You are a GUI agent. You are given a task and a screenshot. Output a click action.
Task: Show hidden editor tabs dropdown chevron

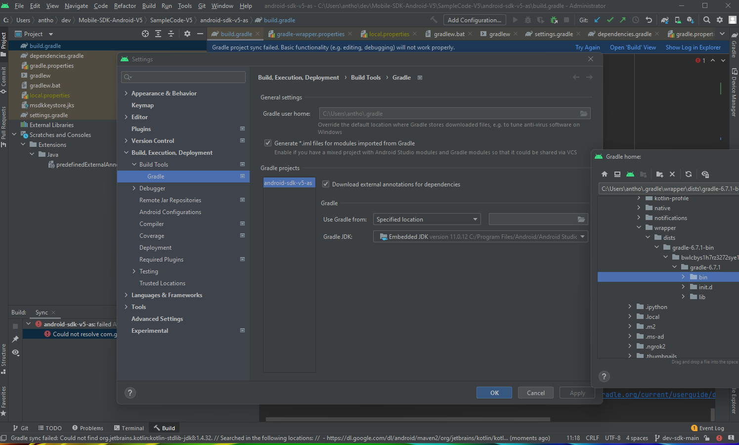[x=722, y=34]
